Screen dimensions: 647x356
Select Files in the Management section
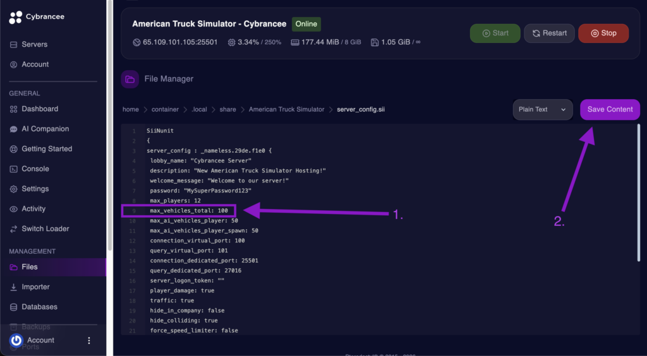pos(53,267)
